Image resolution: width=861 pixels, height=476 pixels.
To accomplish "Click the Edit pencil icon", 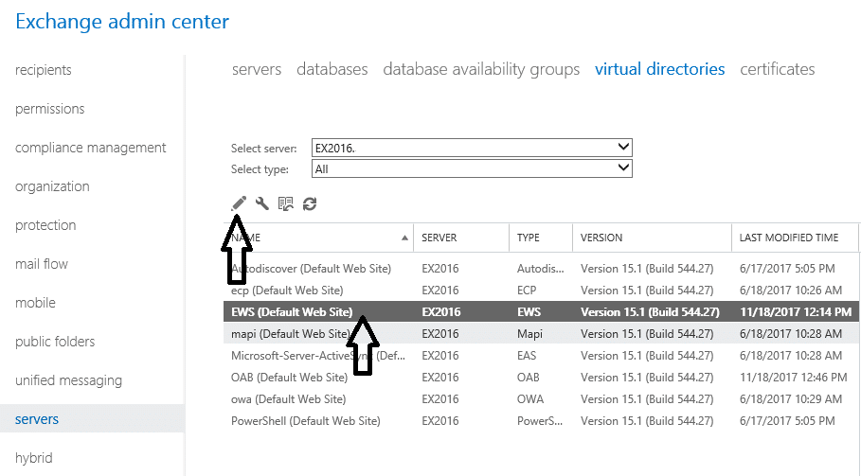I will (239, 203).
